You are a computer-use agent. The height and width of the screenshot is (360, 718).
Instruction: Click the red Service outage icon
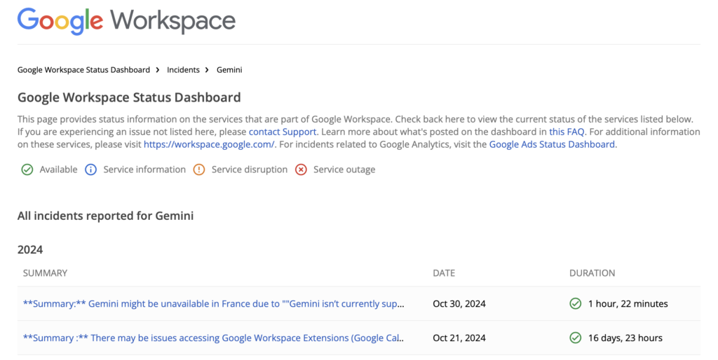coord(301,169)
